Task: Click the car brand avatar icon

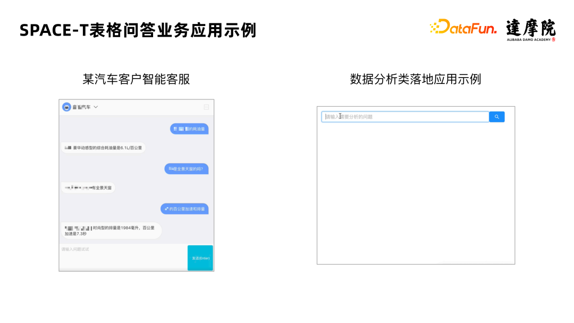Action: (x=66, y=107)
